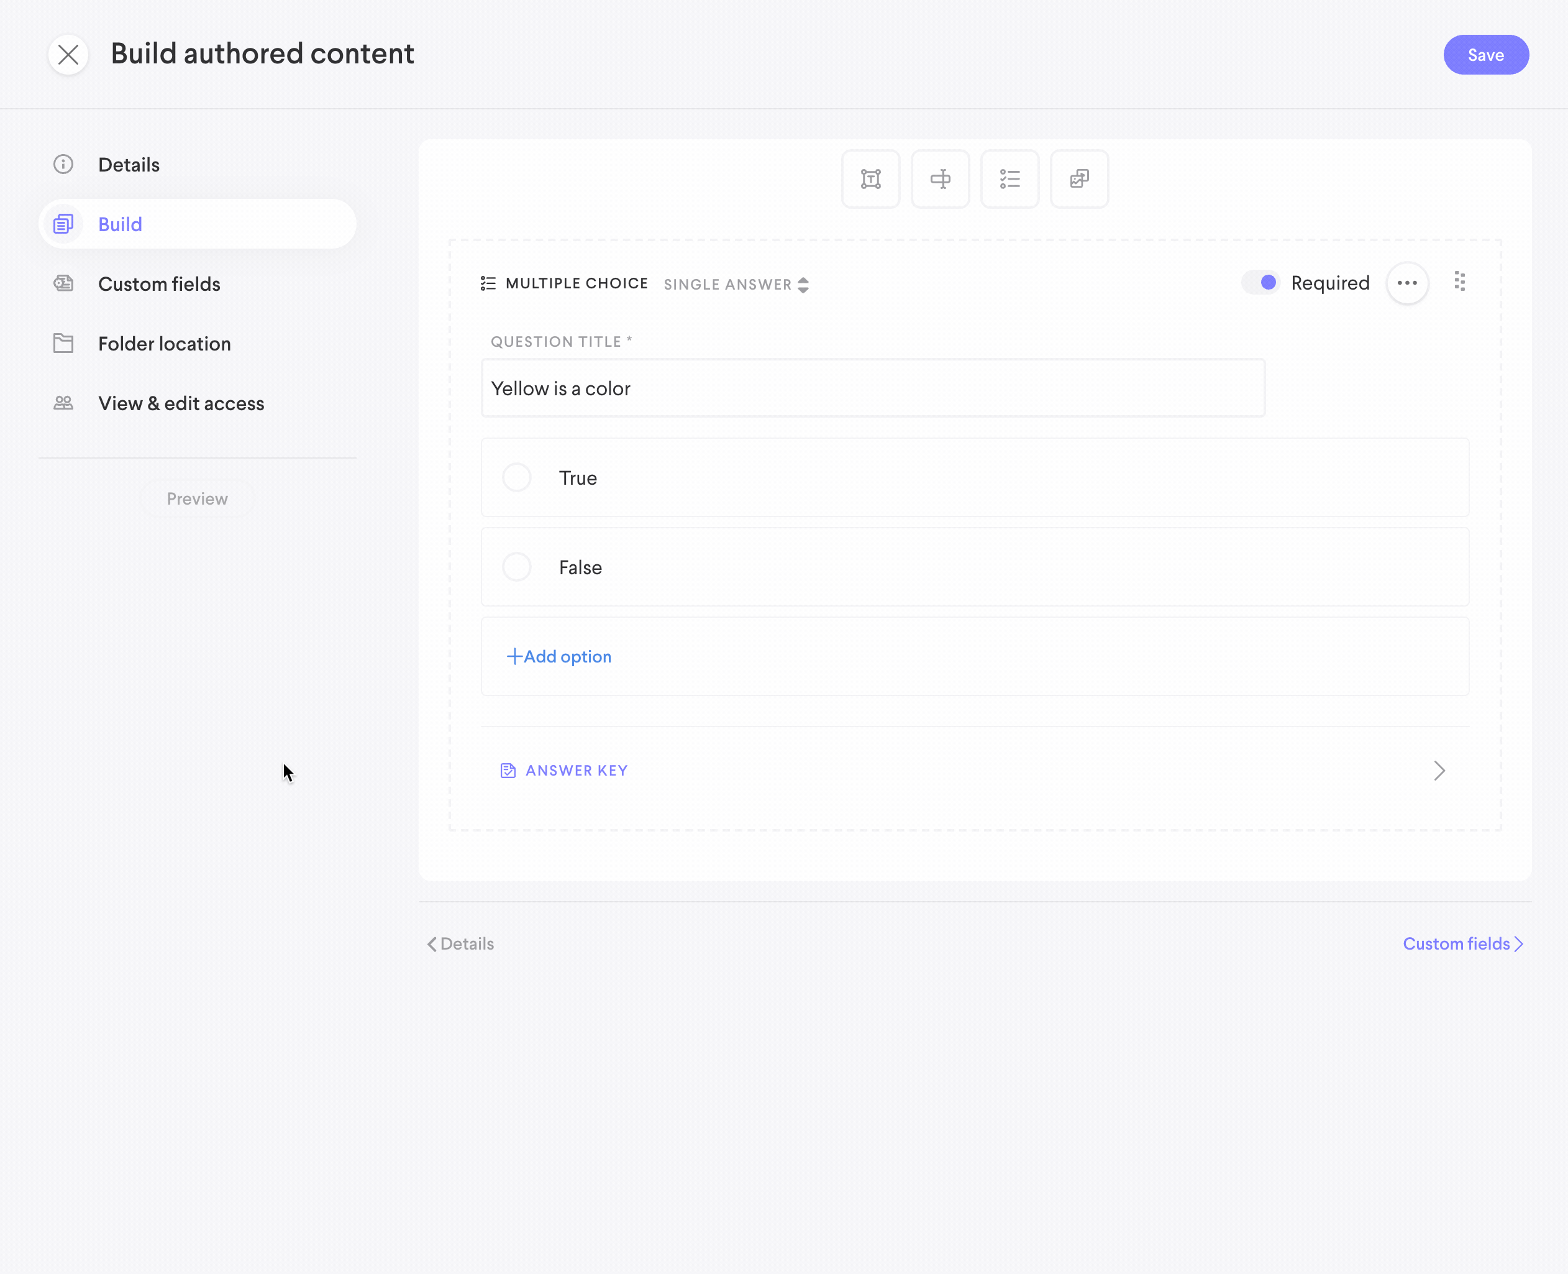
Task: Open the Single Answer type dropdown
Action: click(x=736, y=285)
